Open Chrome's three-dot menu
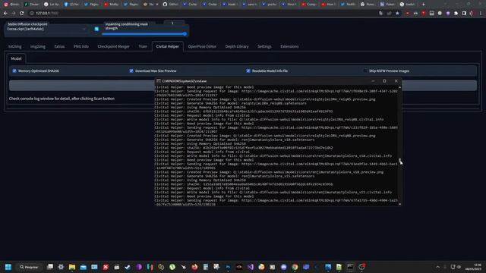Screen dimensions: 486x273 click(x=481, y=14)
